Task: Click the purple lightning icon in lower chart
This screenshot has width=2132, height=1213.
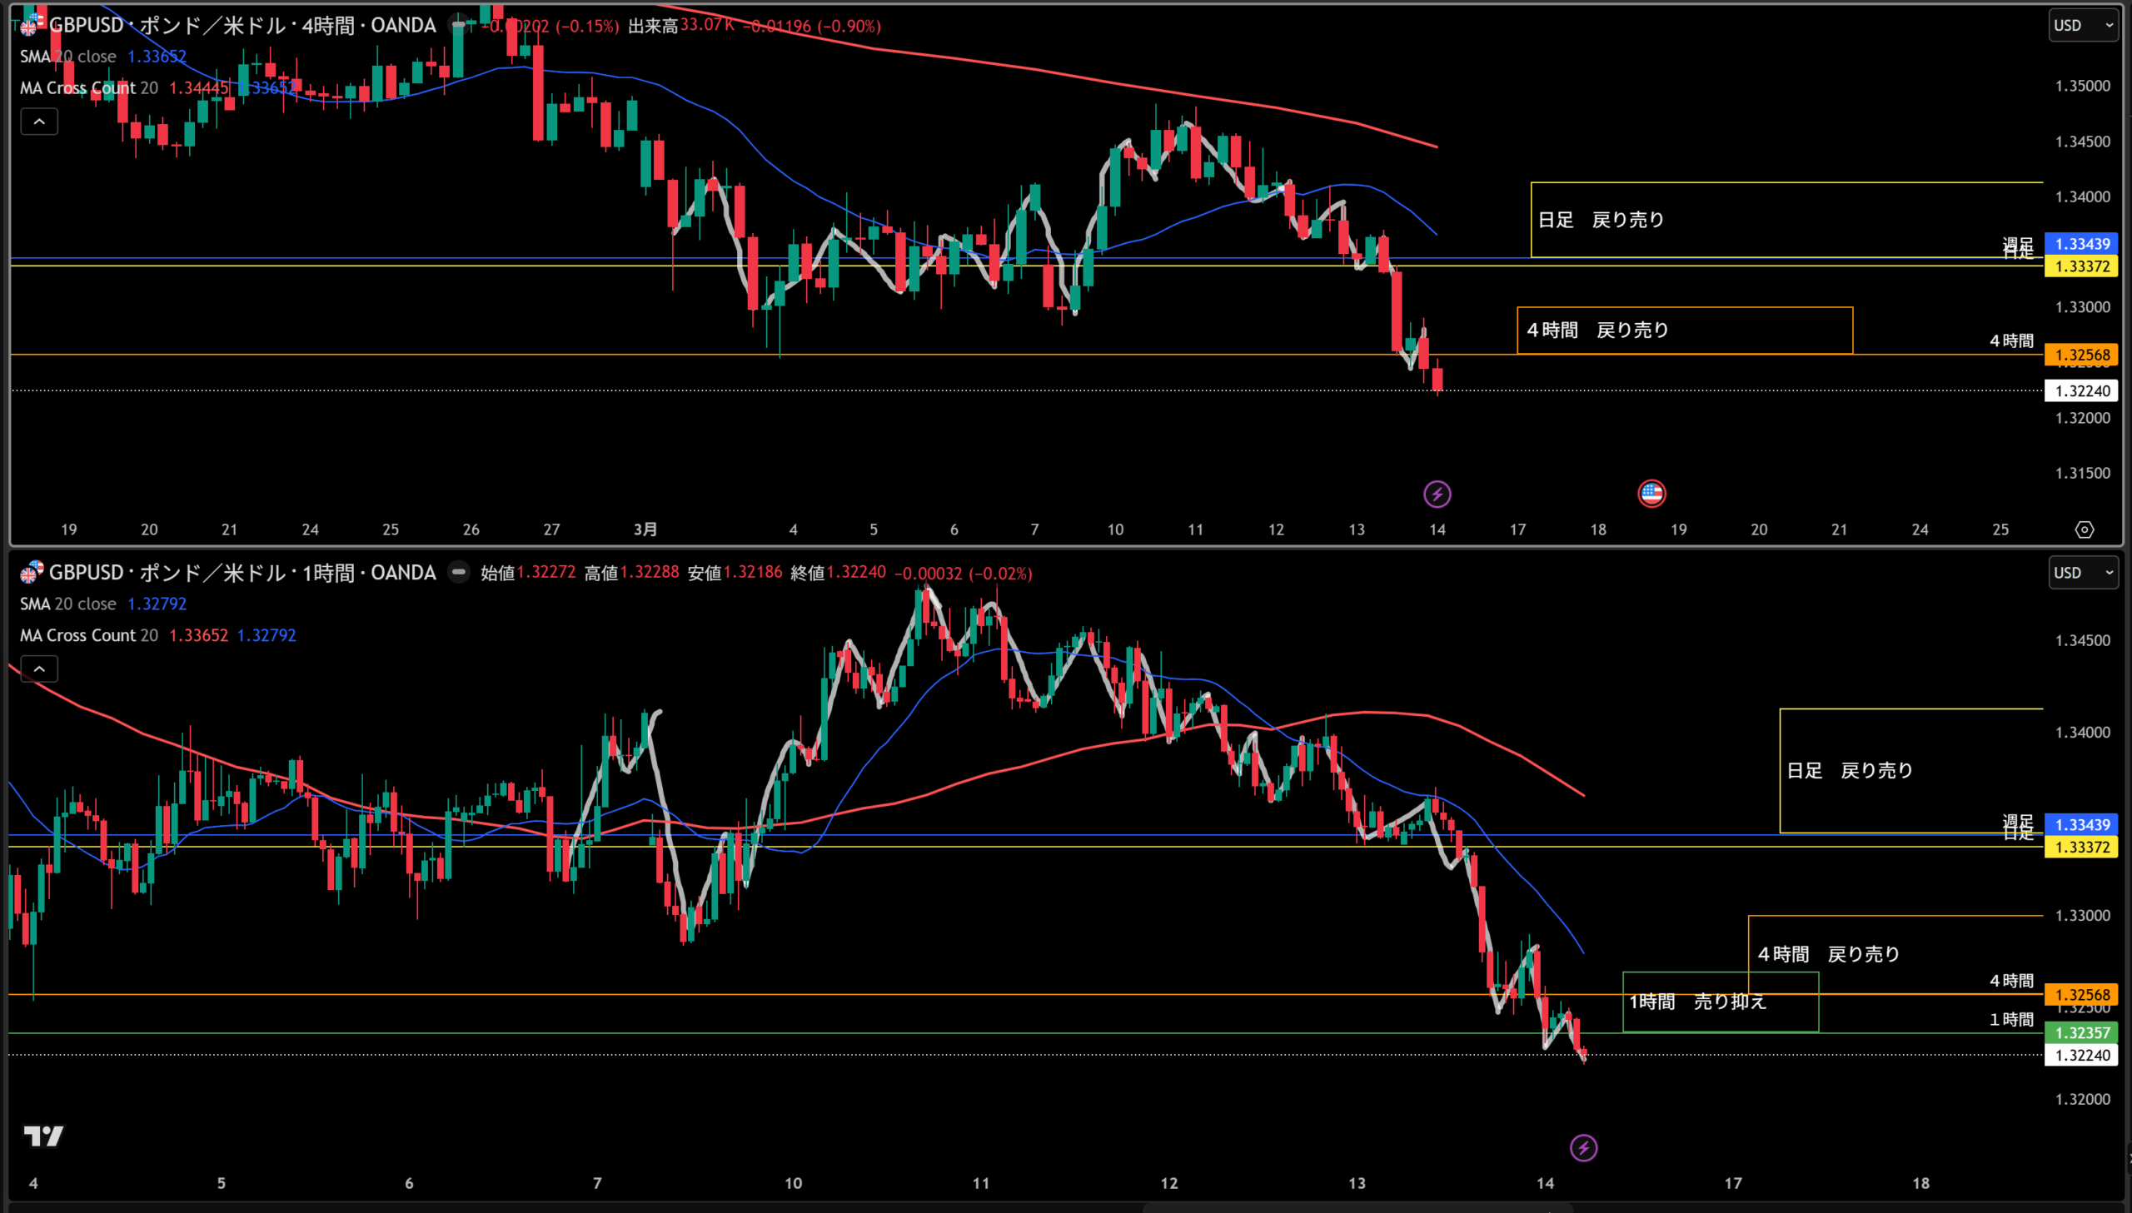Action: (1583, 1148)
